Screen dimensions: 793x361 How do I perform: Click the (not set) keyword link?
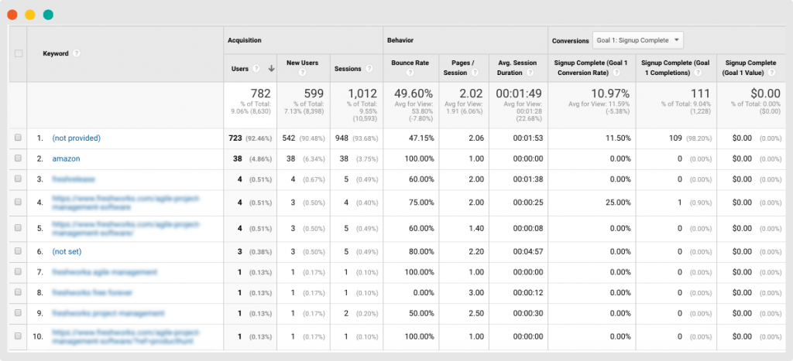coord(67,251)
